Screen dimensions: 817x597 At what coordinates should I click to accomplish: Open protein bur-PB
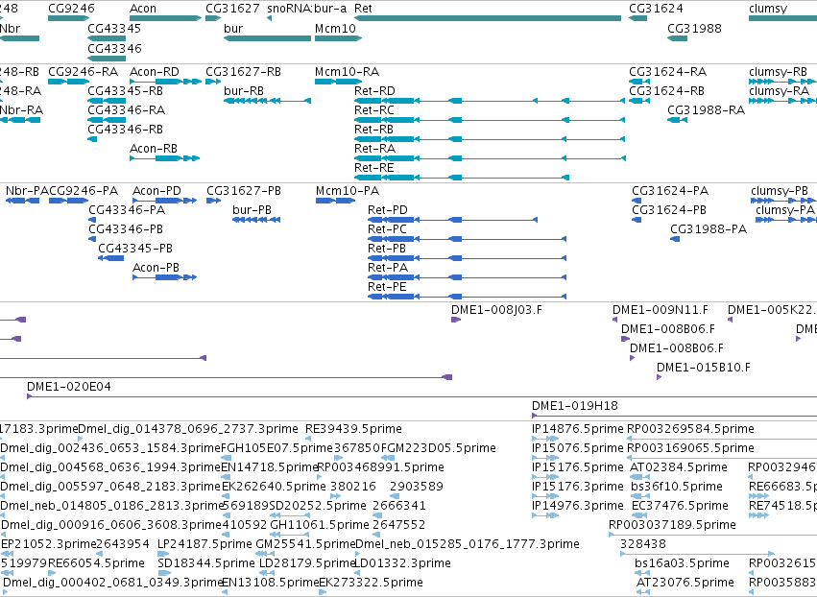252,210
